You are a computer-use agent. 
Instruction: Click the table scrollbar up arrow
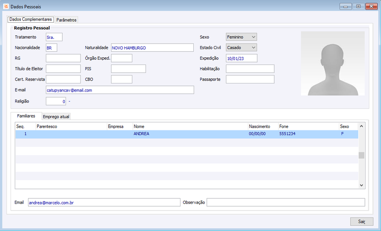(361, 126)
